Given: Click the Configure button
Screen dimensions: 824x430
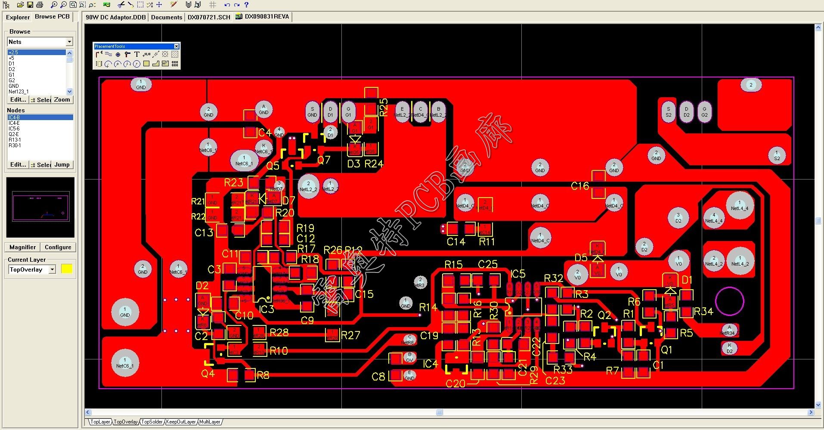Looking at the screenshot, I should 58,247.
